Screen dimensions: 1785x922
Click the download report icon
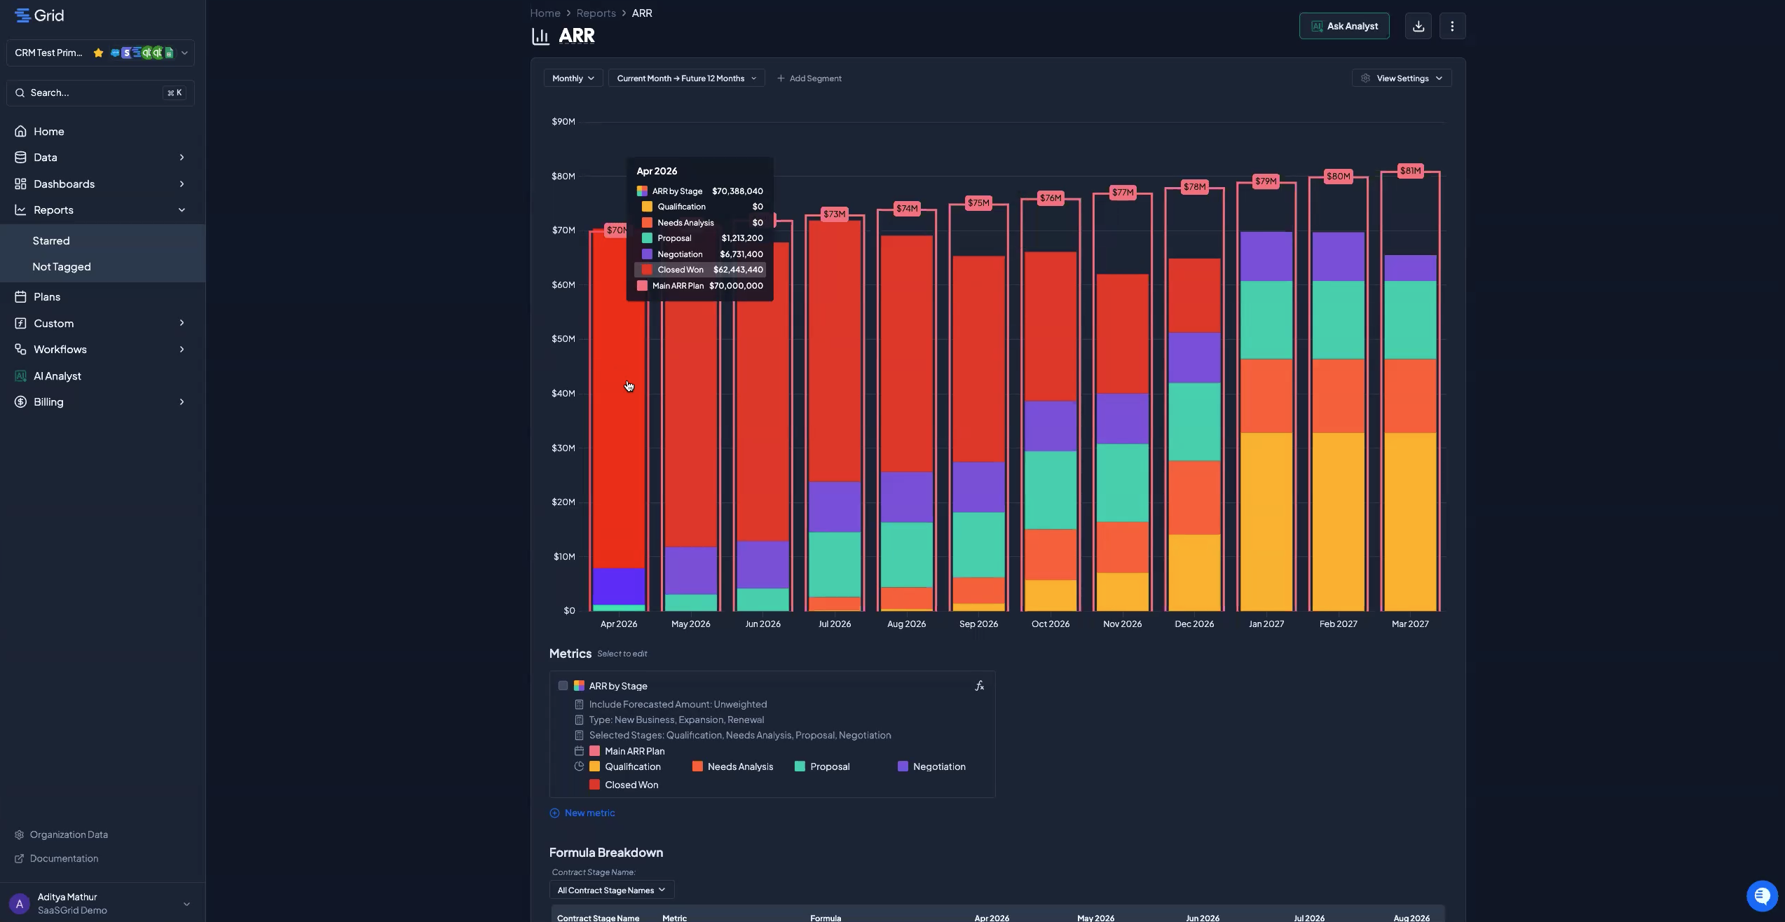(x=1418, y=26)
